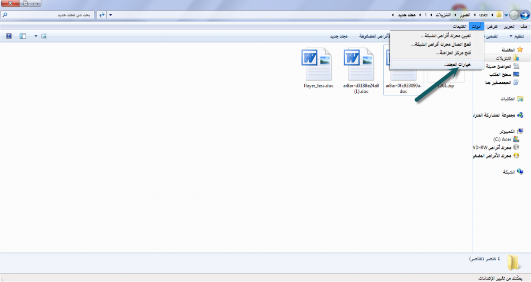
Task: Click the refresh arrows icon beside address bar
Action: (x=101, y=15)
